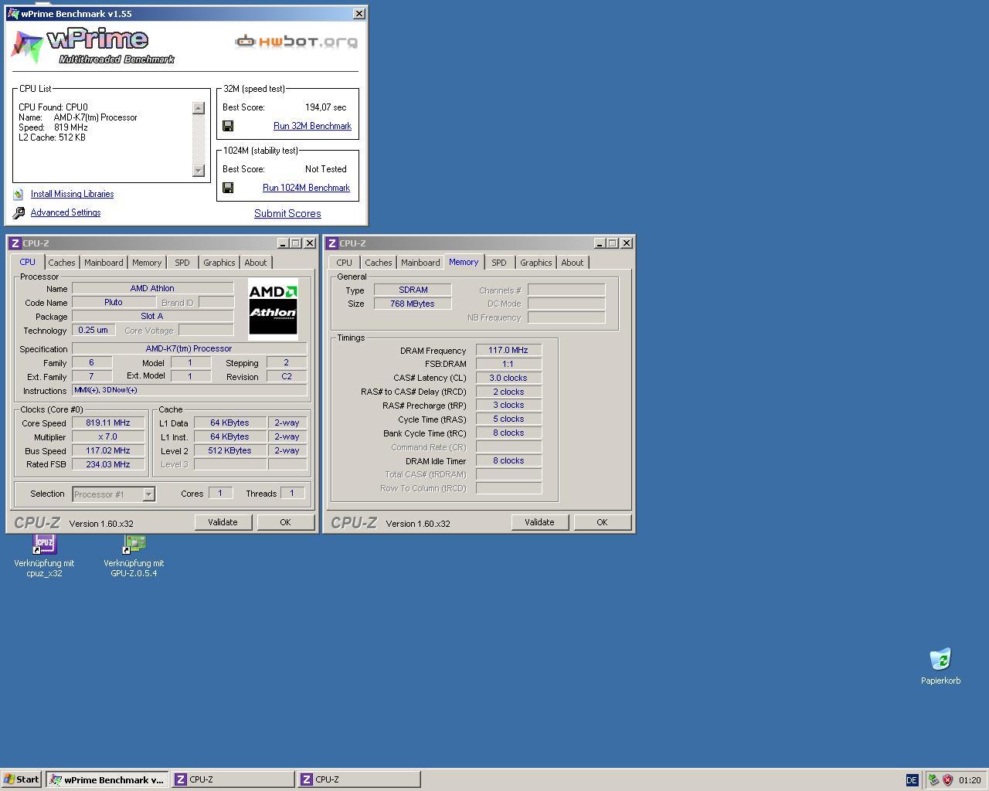Open Install Missing Libraries link
Image resolution: width=989 pixels, height=791 pixels.
[72, 194]
